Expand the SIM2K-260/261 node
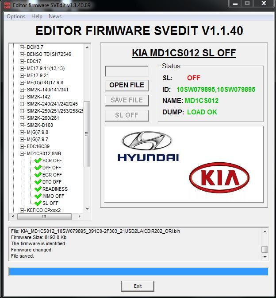This screenshot has height=298, width=276. click(x=22, y=118)
